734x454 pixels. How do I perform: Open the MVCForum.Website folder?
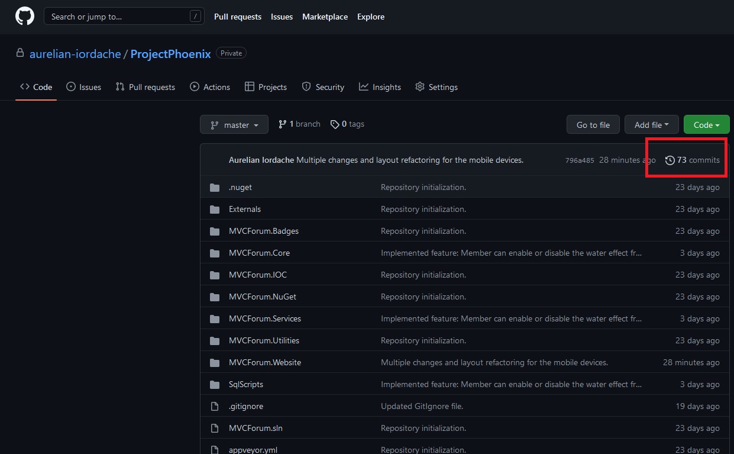pos(265,363)
